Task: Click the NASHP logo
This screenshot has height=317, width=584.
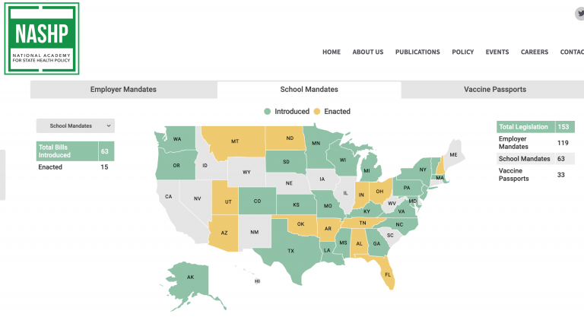Action: click(x=42, y=39)
